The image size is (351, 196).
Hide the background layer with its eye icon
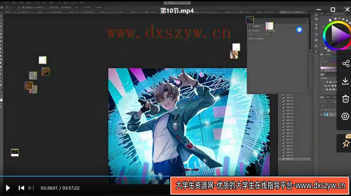tap(321, 115)
